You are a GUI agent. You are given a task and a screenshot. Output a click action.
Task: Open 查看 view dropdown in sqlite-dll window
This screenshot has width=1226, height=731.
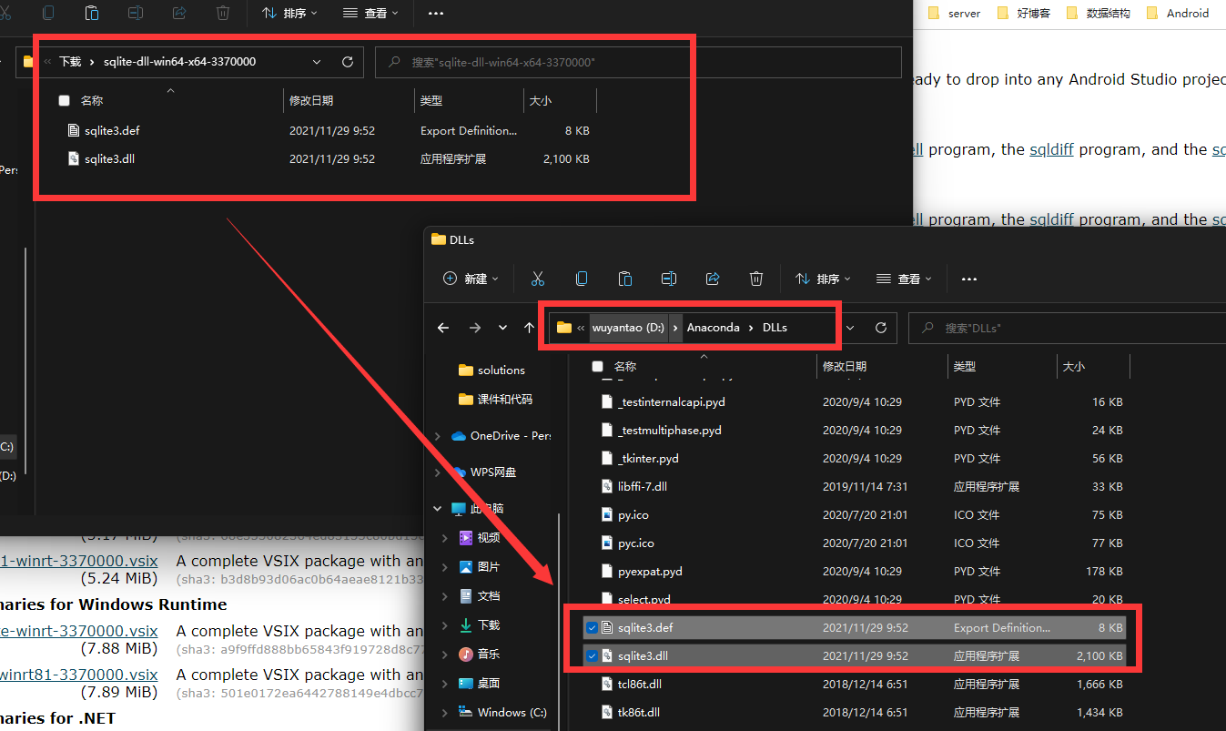[x=370, y=13]
